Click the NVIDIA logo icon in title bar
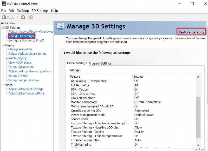 click(3, 4)
